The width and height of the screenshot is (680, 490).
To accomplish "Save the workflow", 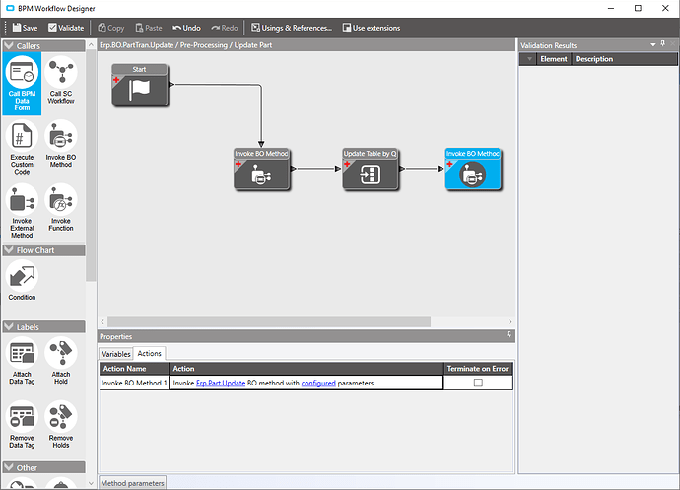I will 25,28.
